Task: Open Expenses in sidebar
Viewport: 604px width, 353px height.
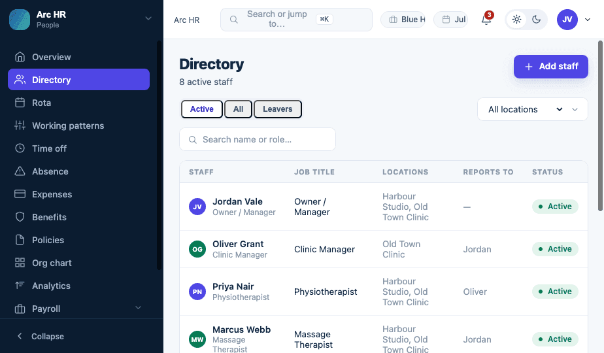Action: coord(78,194)
